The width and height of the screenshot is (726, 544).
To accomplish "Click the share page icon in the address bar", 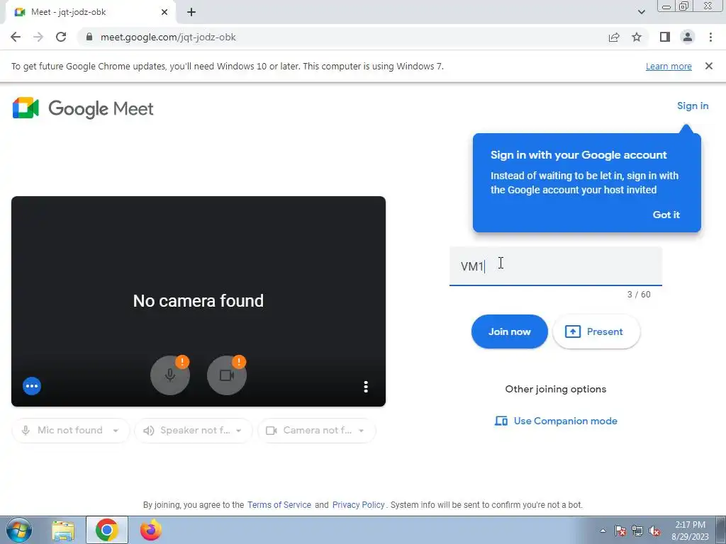I will tap(614, 37).
